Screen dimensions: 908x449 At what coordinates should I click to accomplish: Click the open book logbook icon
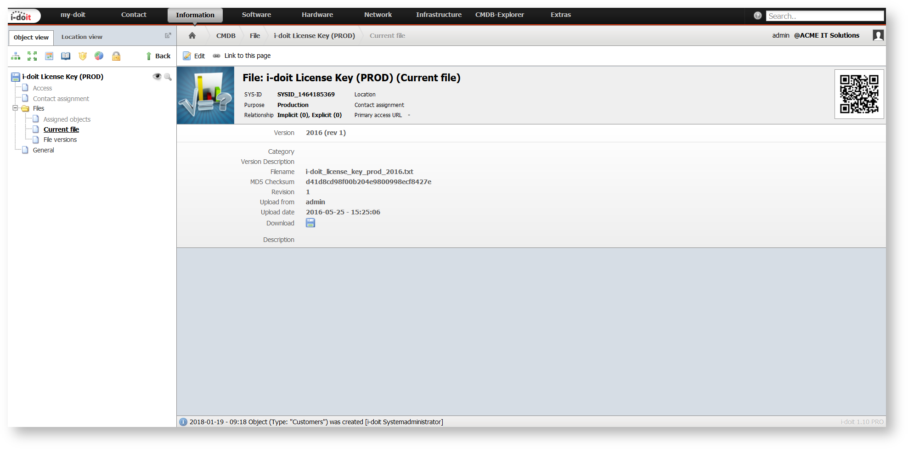[x=66, y=56]
